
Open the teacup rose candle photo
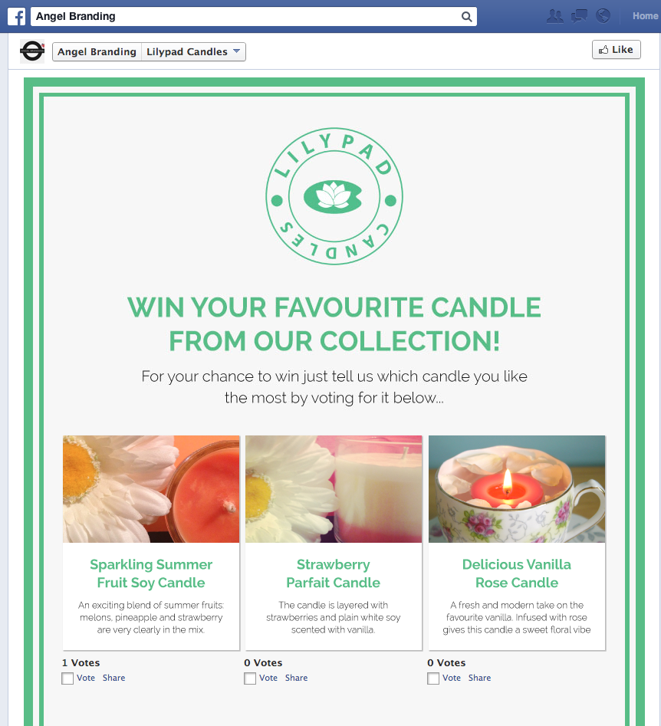pos(517,489)
